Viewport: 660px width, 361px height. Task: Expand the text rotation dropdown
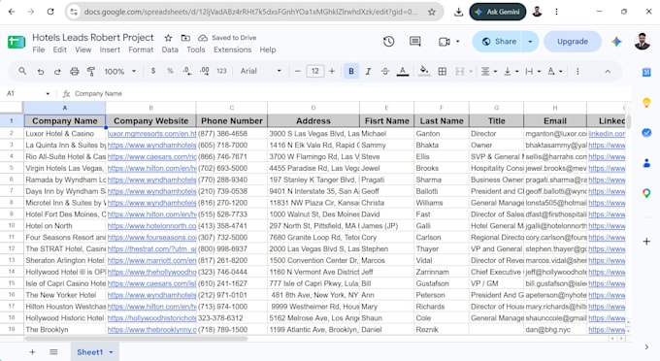point(561,72)
